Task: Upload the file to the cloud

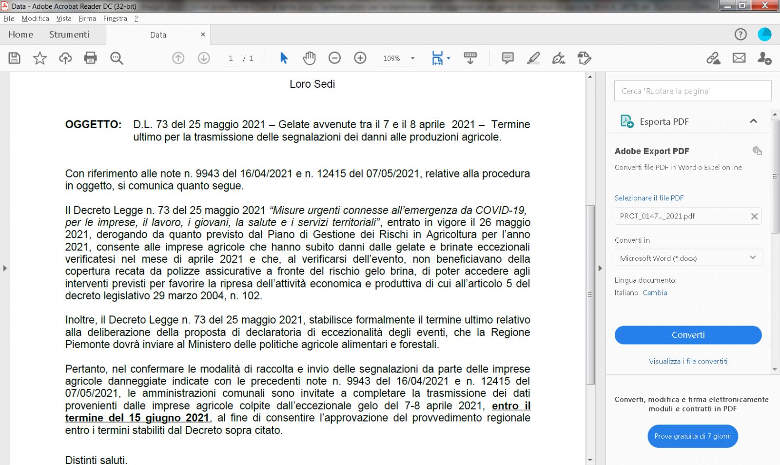Action: [65, 58]
